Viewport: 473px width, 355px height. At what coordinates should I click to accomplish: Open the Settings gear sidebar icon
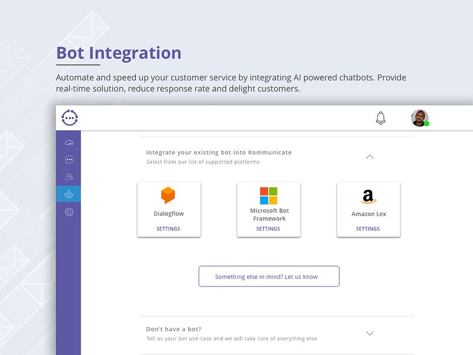[69, 212]
